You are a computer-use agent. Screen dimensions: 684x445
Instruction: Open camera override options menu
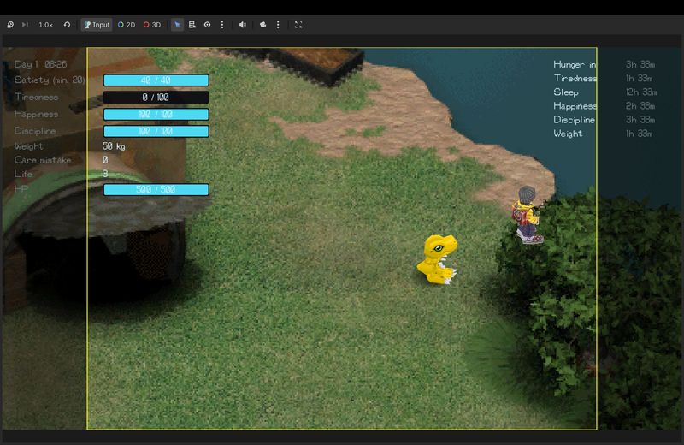point(278,25)
